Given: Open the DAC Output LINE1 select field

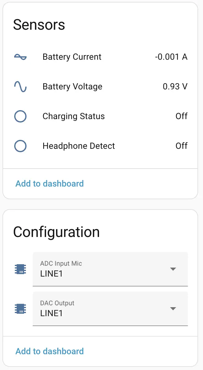Looking at the screenshot, I should (x=102, y=309).
